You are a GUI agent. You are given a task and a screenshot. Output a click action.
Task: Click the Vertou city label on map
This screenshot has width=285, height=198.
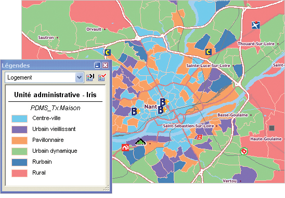(230, 181)
